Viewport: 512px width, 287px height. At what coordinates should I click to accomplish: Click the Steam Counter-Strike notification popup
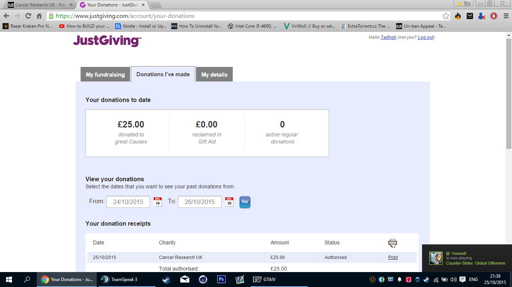point(467,258)
